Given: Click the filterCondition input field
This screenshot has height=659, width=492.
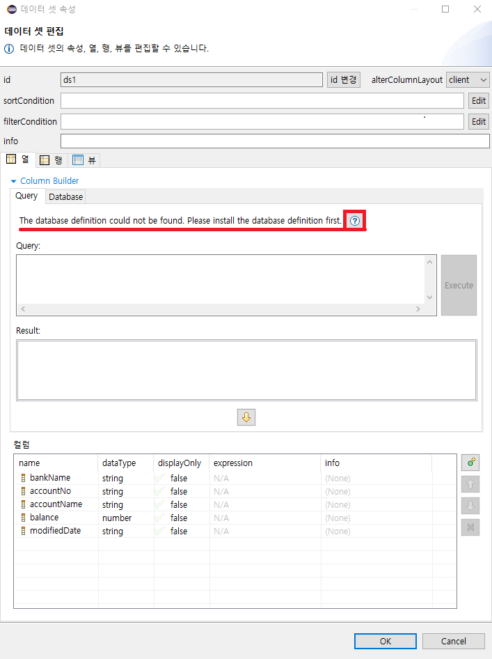Looking at the screenshot, I should coord(262,121).
